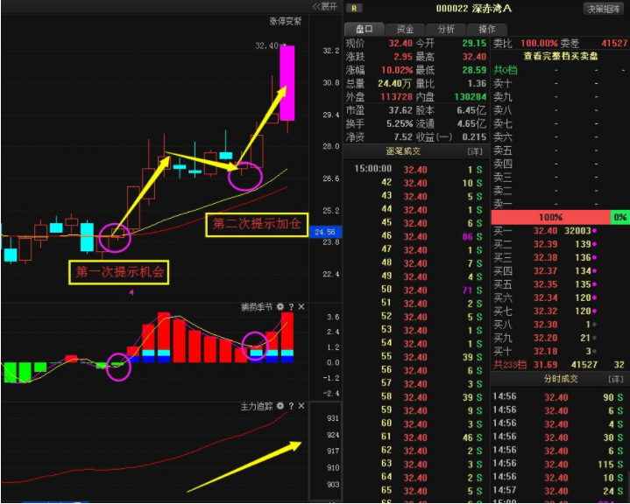Open 查看完整档买卖盘 link
This screenshot has width=630, height=504.
(561, 56)
